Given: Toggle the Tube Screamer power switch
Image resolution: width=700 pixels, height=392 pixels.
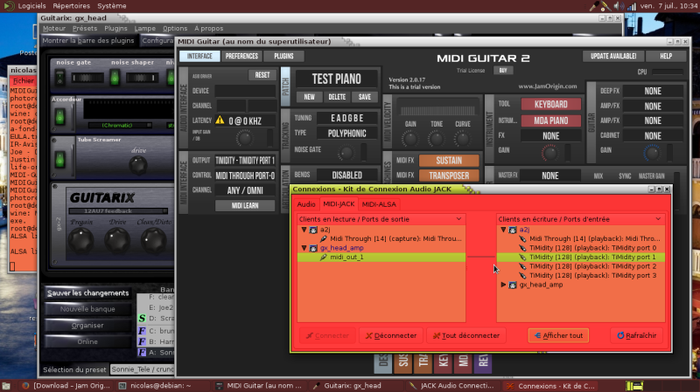Looking at the screenshot, I should [x=59, y=159].
